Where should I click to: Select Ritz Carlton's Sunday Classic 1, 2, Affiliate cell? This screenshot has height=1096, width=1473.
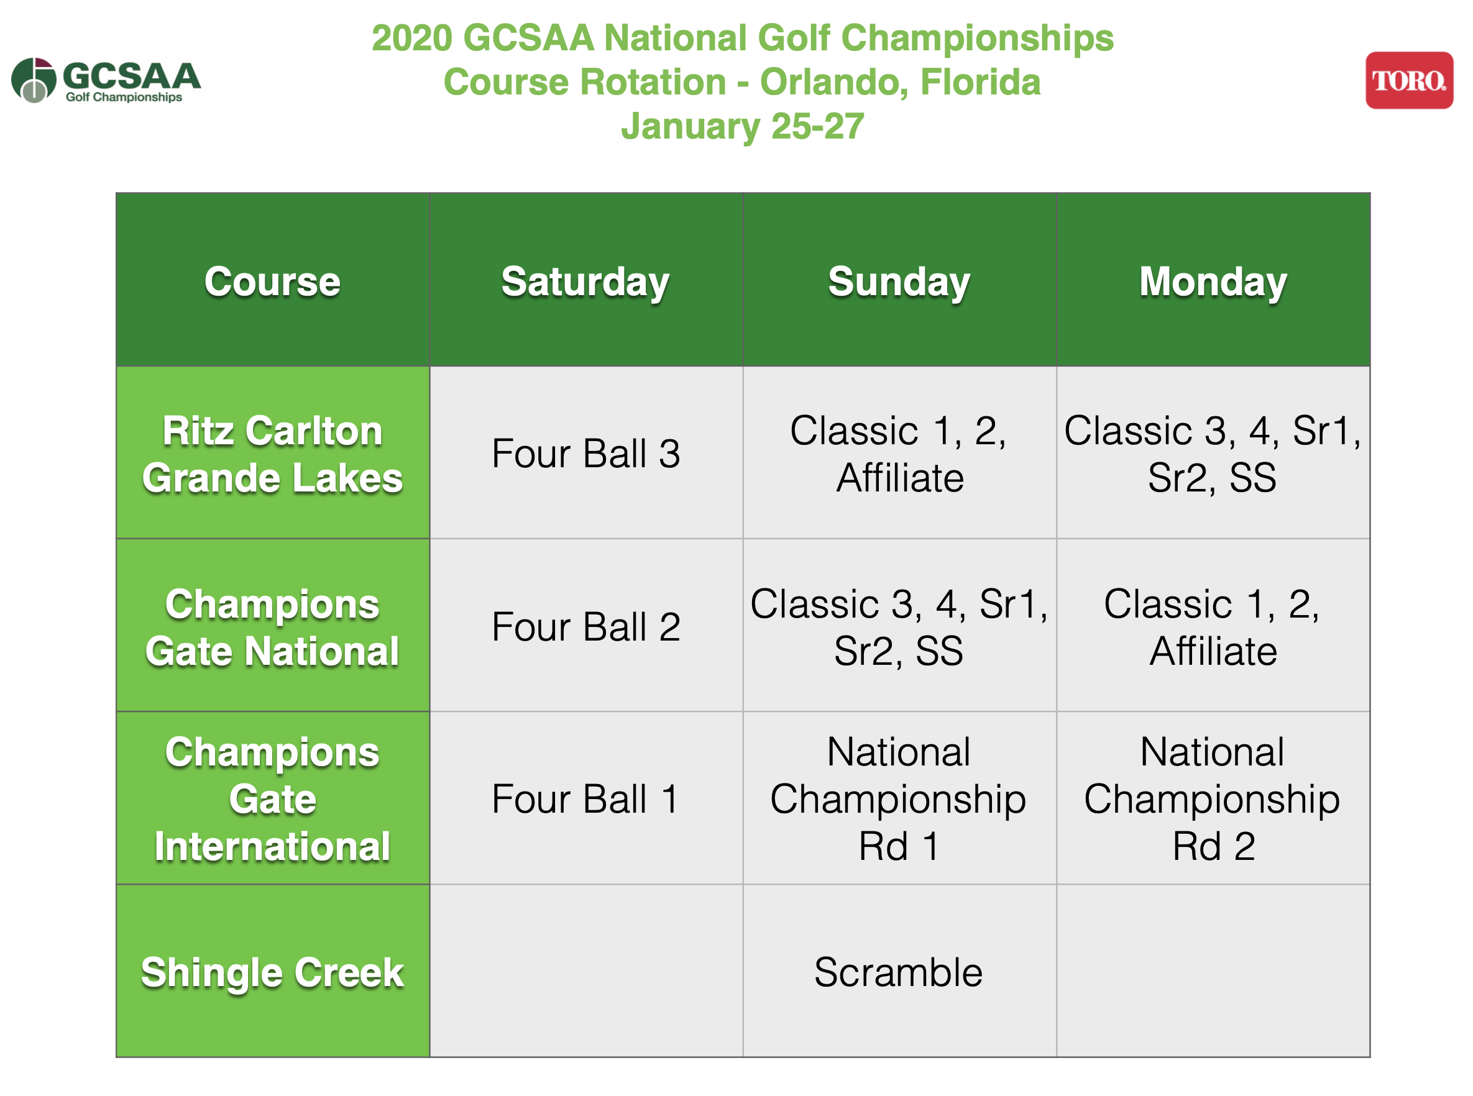[x=898, y=454]
